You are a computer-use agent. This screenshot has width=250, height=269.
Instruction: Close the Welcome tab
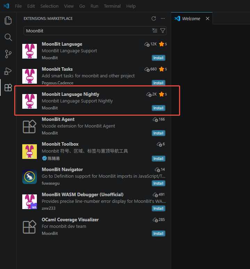(208, 18)
